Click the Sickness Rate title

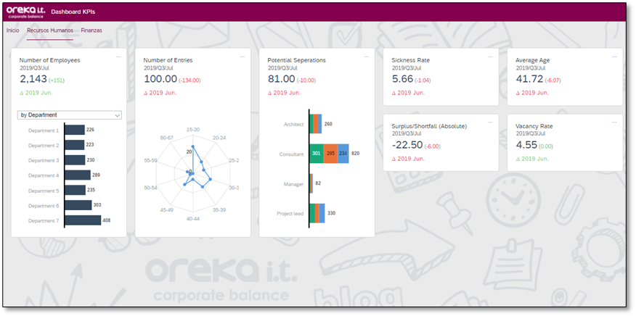tap(410, 60)
